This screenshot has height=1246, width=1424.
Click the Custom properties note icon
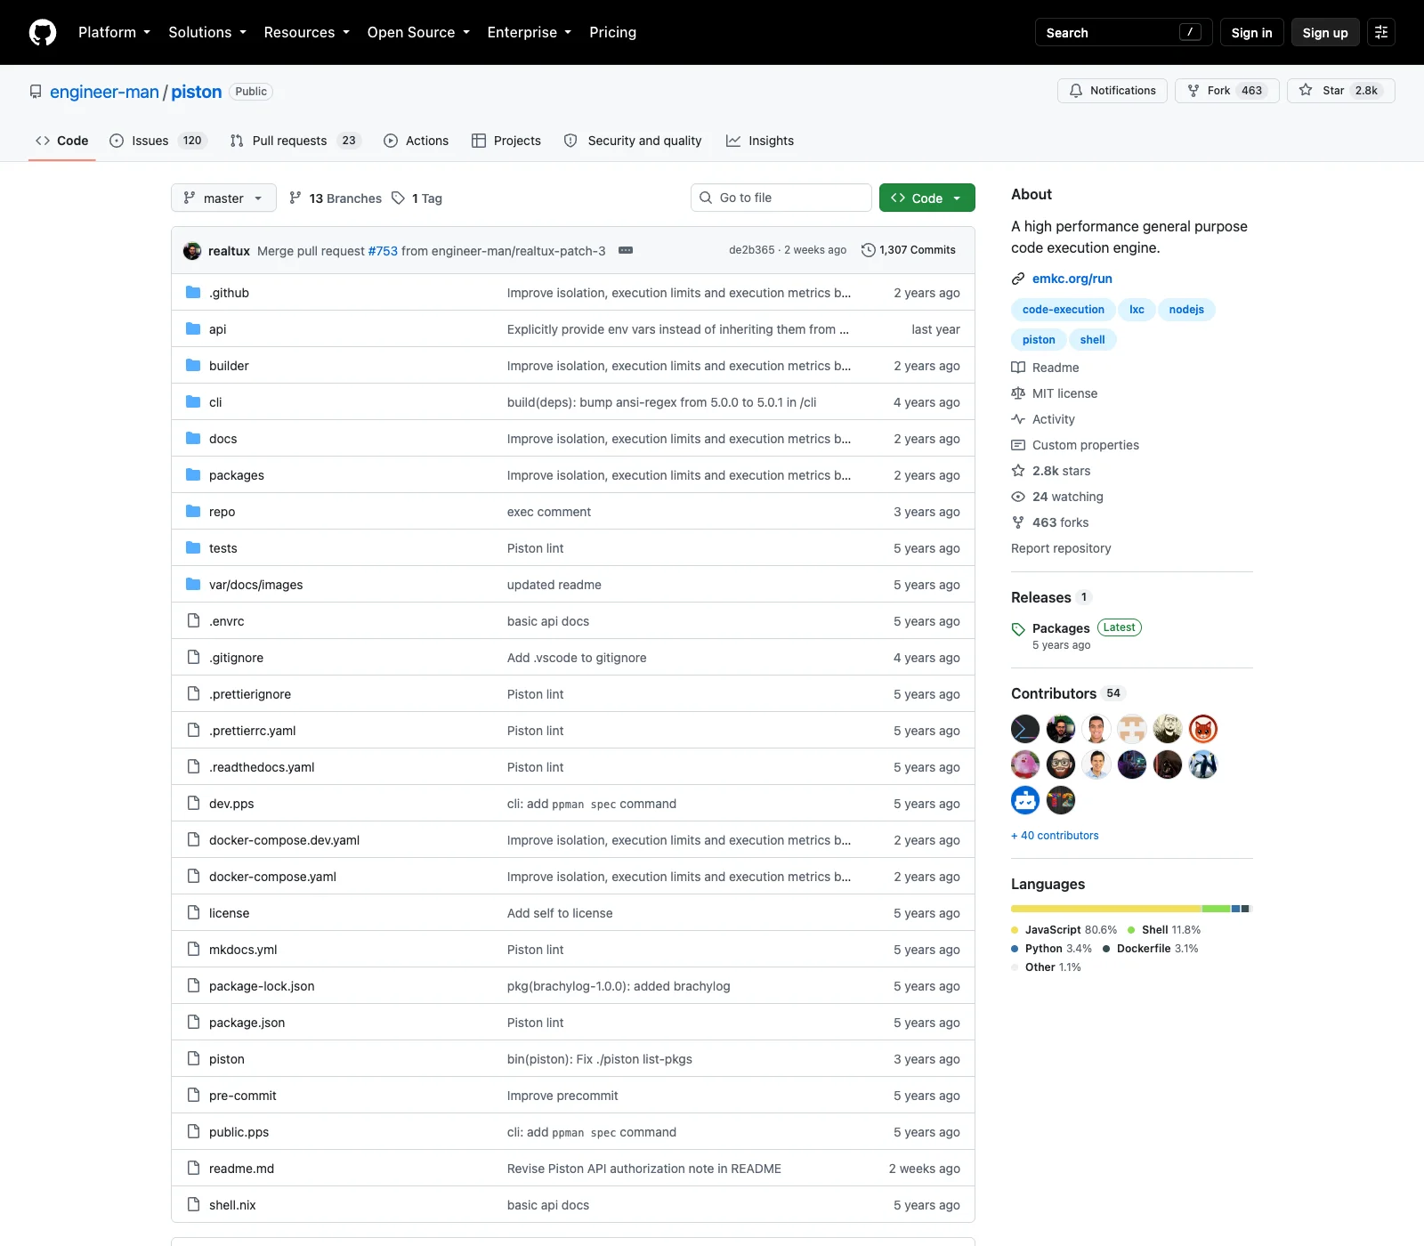[x=1018, y=445]
